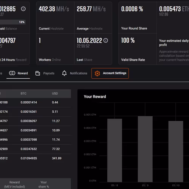Click the 100 % valid share rate value

click(128, 40)
